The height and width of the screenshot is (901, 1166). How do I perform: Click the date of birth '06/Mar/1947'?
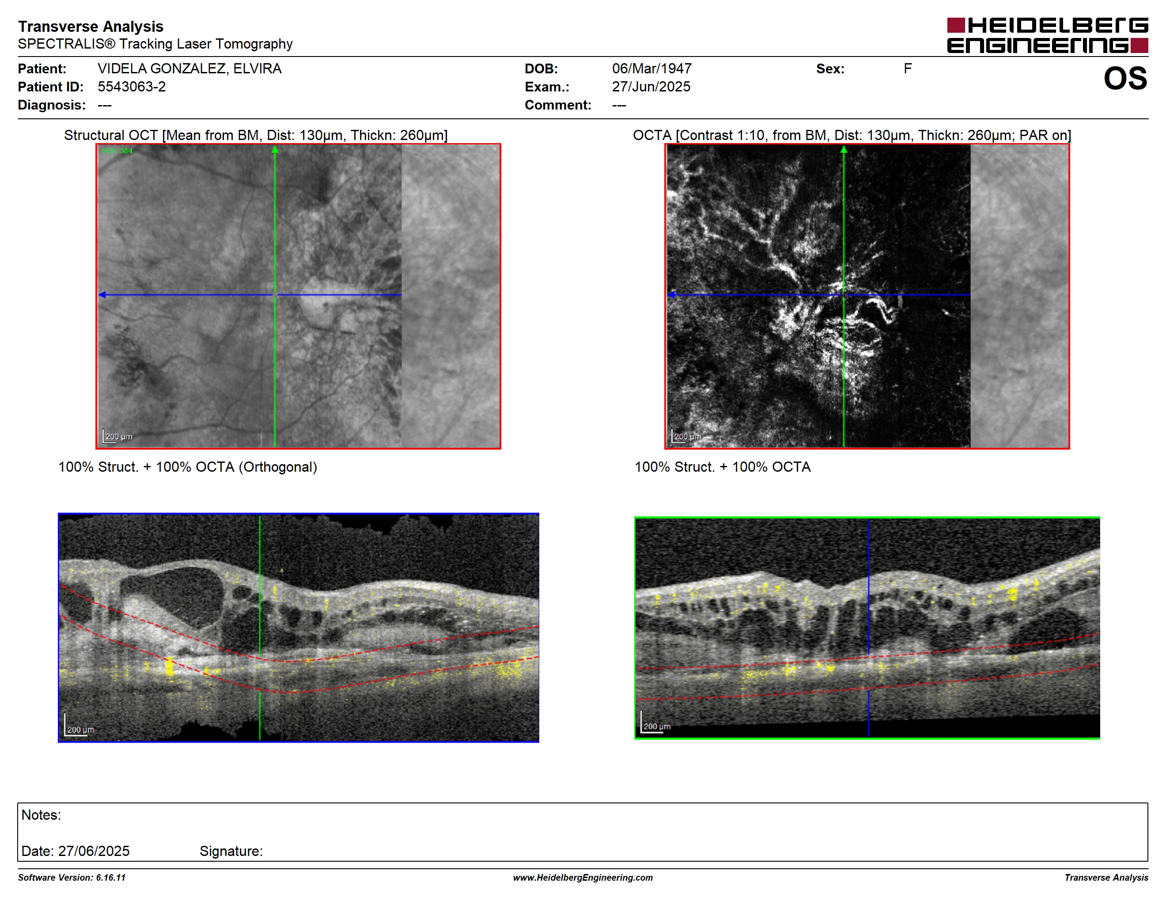(x=652, y=68)
